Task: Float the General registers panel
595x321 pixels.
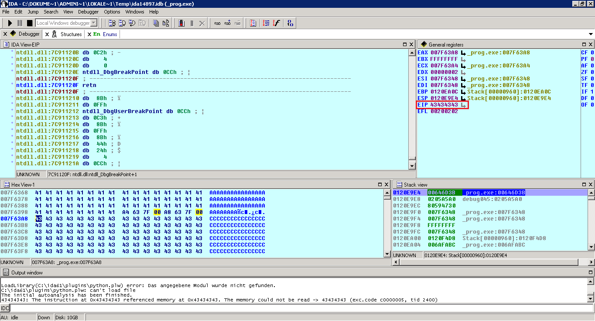Action: (584, 44)
